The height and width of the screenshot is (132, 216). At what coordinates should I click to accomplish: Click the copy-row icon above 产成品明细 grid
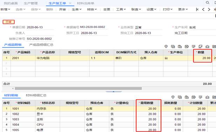[180, 46]
